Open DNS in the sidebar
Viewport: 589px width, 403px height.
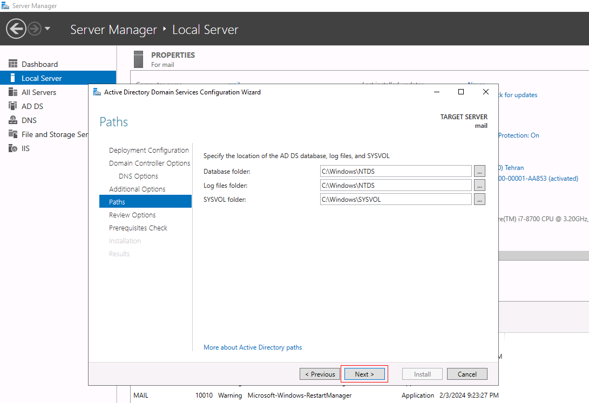tap(29, 120)
